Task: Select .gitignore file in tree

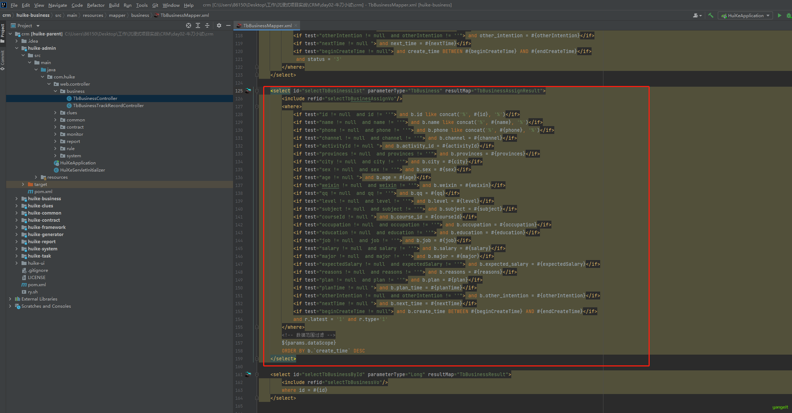Action: pyautogui.click(x=38, y=270)
